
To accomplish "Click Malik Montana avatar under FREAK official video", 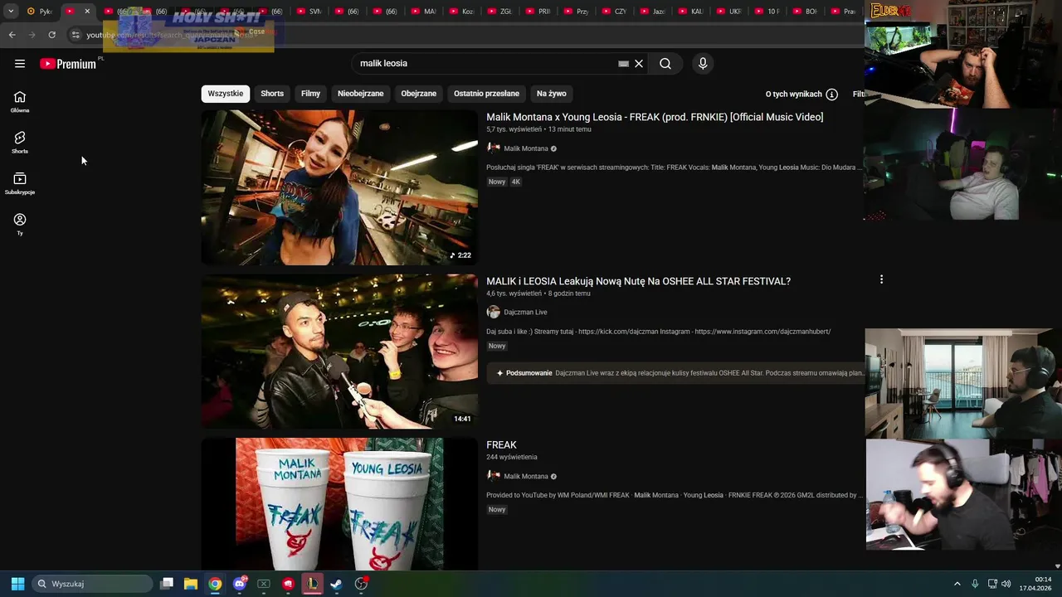I will pos(494,148).
